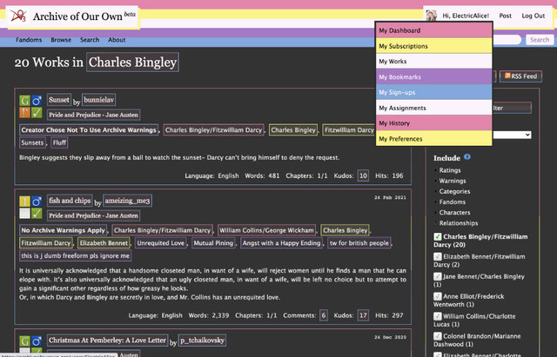557x357 pixels.
Task: Toggle Charles Bingley/Fitzwilliam Darcy (20) filter checkbox
Action: (438, 236)
